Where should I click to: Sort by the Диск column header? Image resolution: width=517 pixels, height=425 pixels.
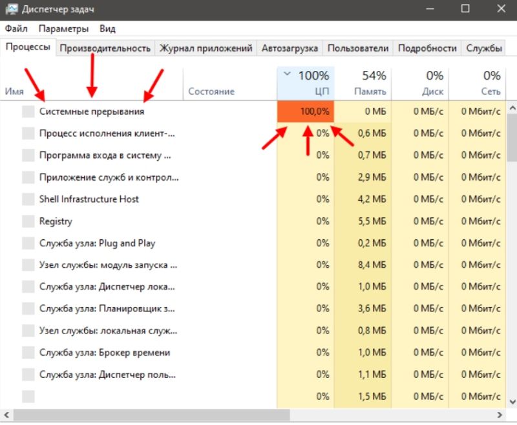[x=420, y=83]
